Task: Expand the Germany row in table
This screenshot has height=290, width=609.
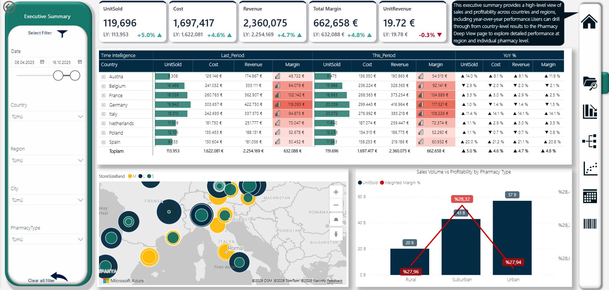Action: 104,105
